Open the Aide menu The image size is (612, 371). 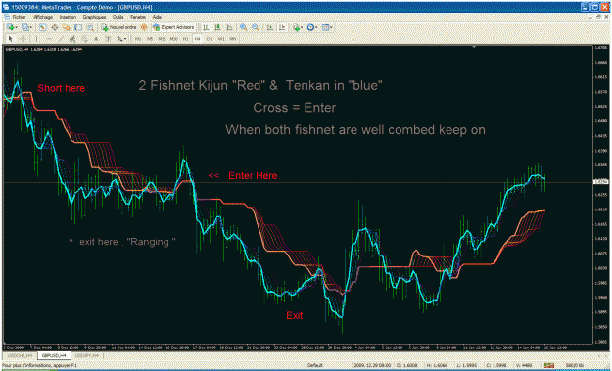click(x=157, y=18)
